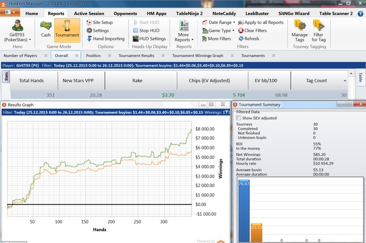
Task: Open the Table Scanner 2 tab
Action: pyautogui.click(x=336, y=14)
